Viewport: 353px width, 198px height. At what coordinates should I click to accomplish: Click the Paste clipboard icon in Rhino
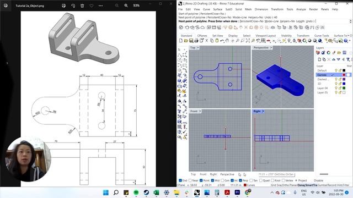click(217, 41)
